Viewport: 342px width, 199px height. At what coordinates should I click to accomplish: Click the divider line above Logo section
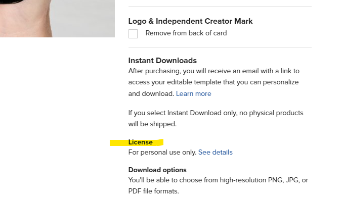220,7
